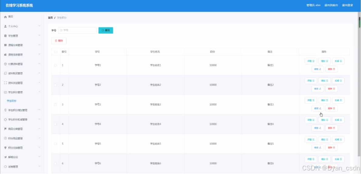This screenshot has height=174, width=361.
Task: Expand the 商品分类管理 chevron
Action: pyautogui.click(x=39, y=129)
